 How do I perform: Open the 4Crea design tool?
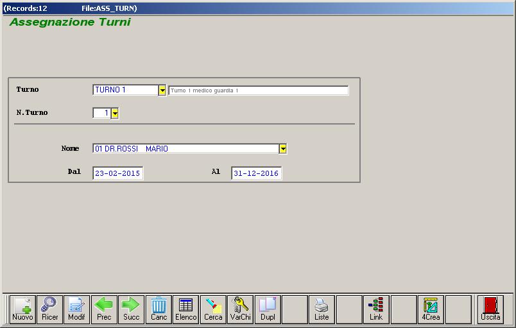point(431,309)
